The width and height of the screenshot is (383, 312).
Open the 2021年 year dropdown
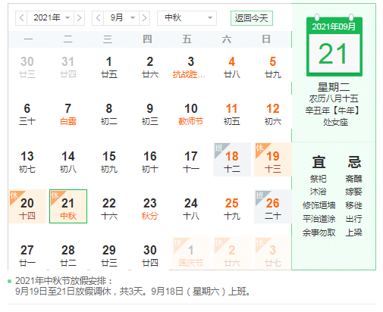click(51, 18)
